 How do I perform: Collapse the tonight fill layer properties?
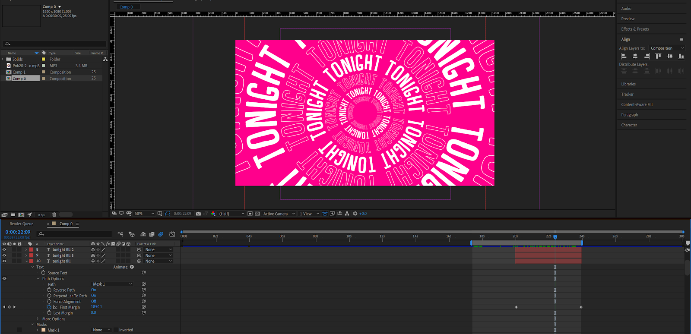point(26,261)
